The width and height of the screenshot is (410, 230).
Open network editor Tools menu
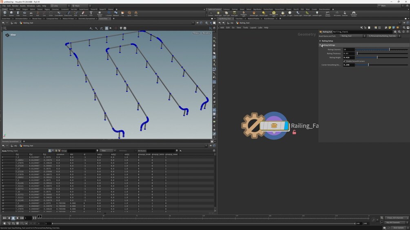click(x=245, y=28)
